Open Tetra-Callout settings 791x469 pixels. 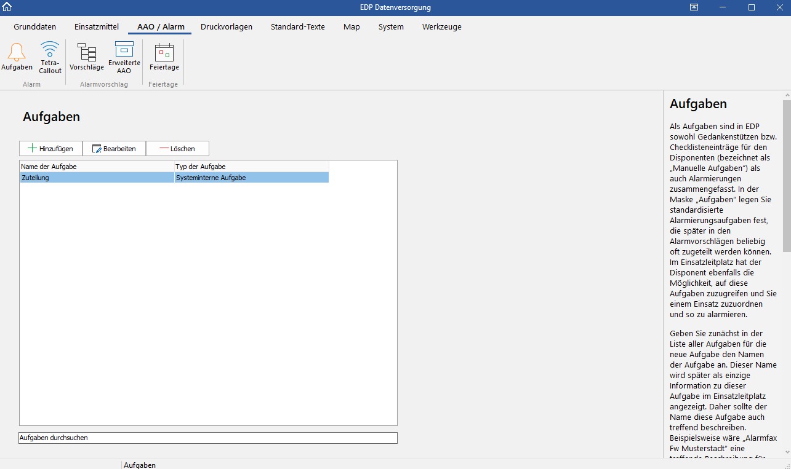[x=50, y=57]
